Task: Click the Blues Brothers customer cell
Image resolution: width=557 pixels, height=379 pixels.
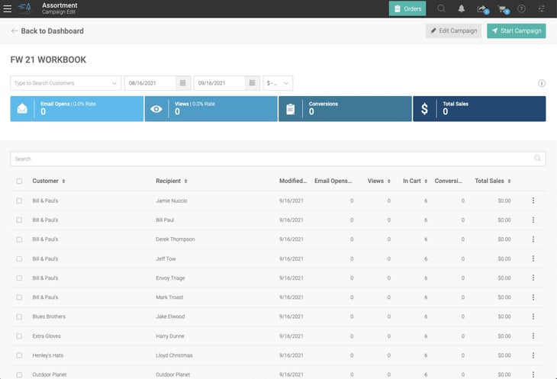Action: pos(49,316)
